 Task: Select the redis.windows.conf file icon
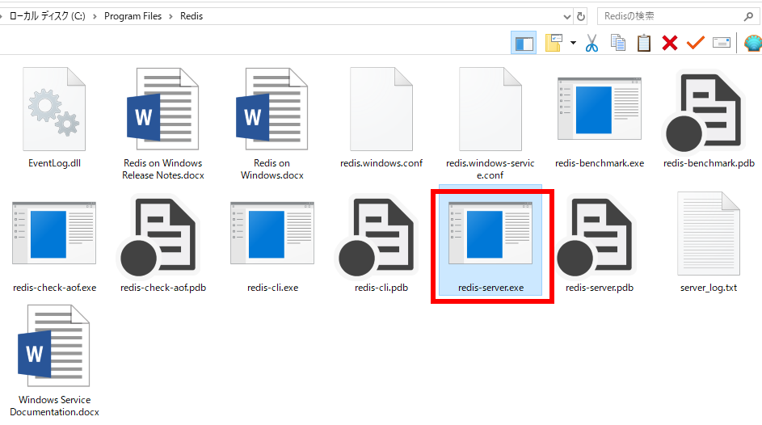tap(381, 109)
